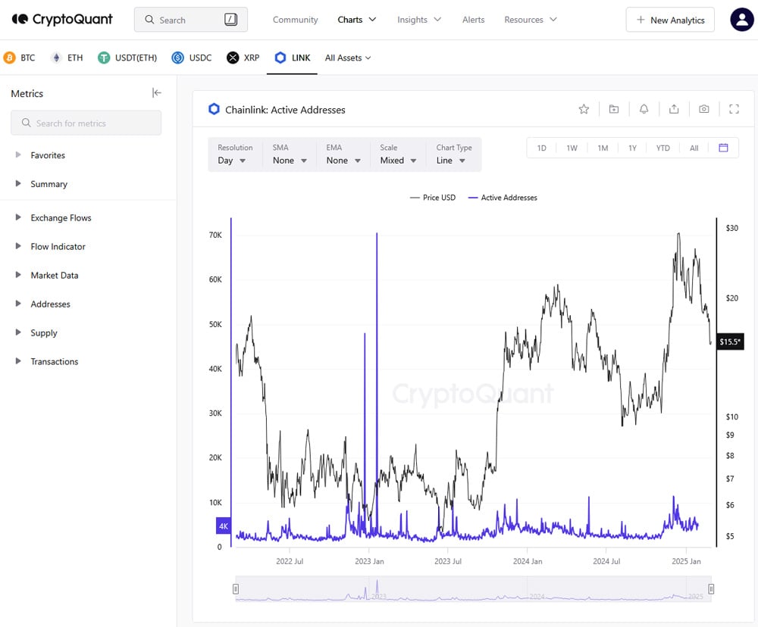Share the chart via the export icon

click(x=674, y=109)
